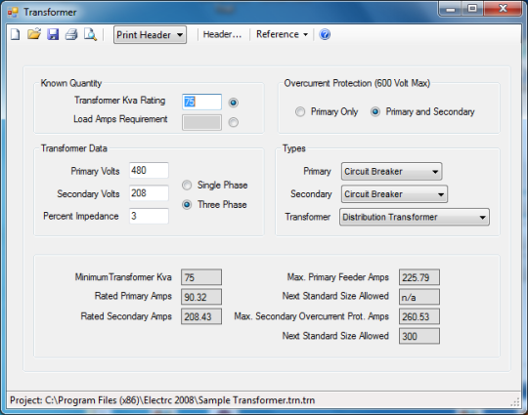Click the Transformer Data group label
Image resolution: width=528 pixels, height=415 pixels.
(73, 148)
